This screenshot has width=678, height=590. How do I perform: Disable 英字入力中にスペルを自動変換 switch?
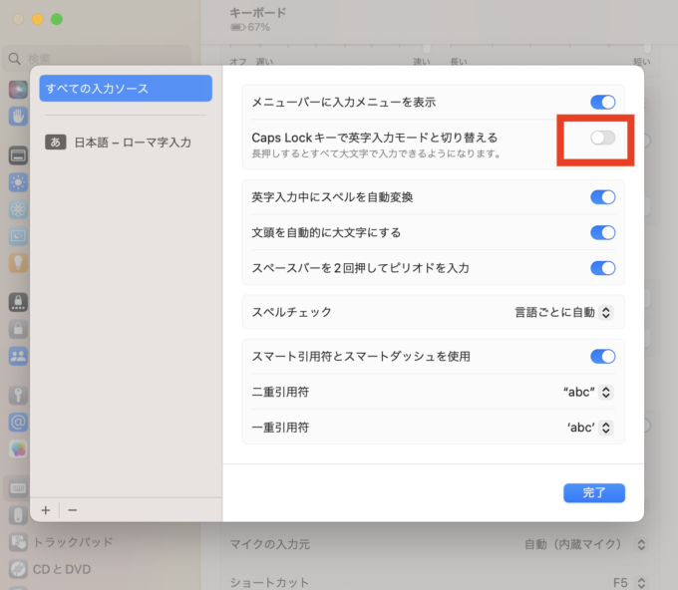(602, 197)
